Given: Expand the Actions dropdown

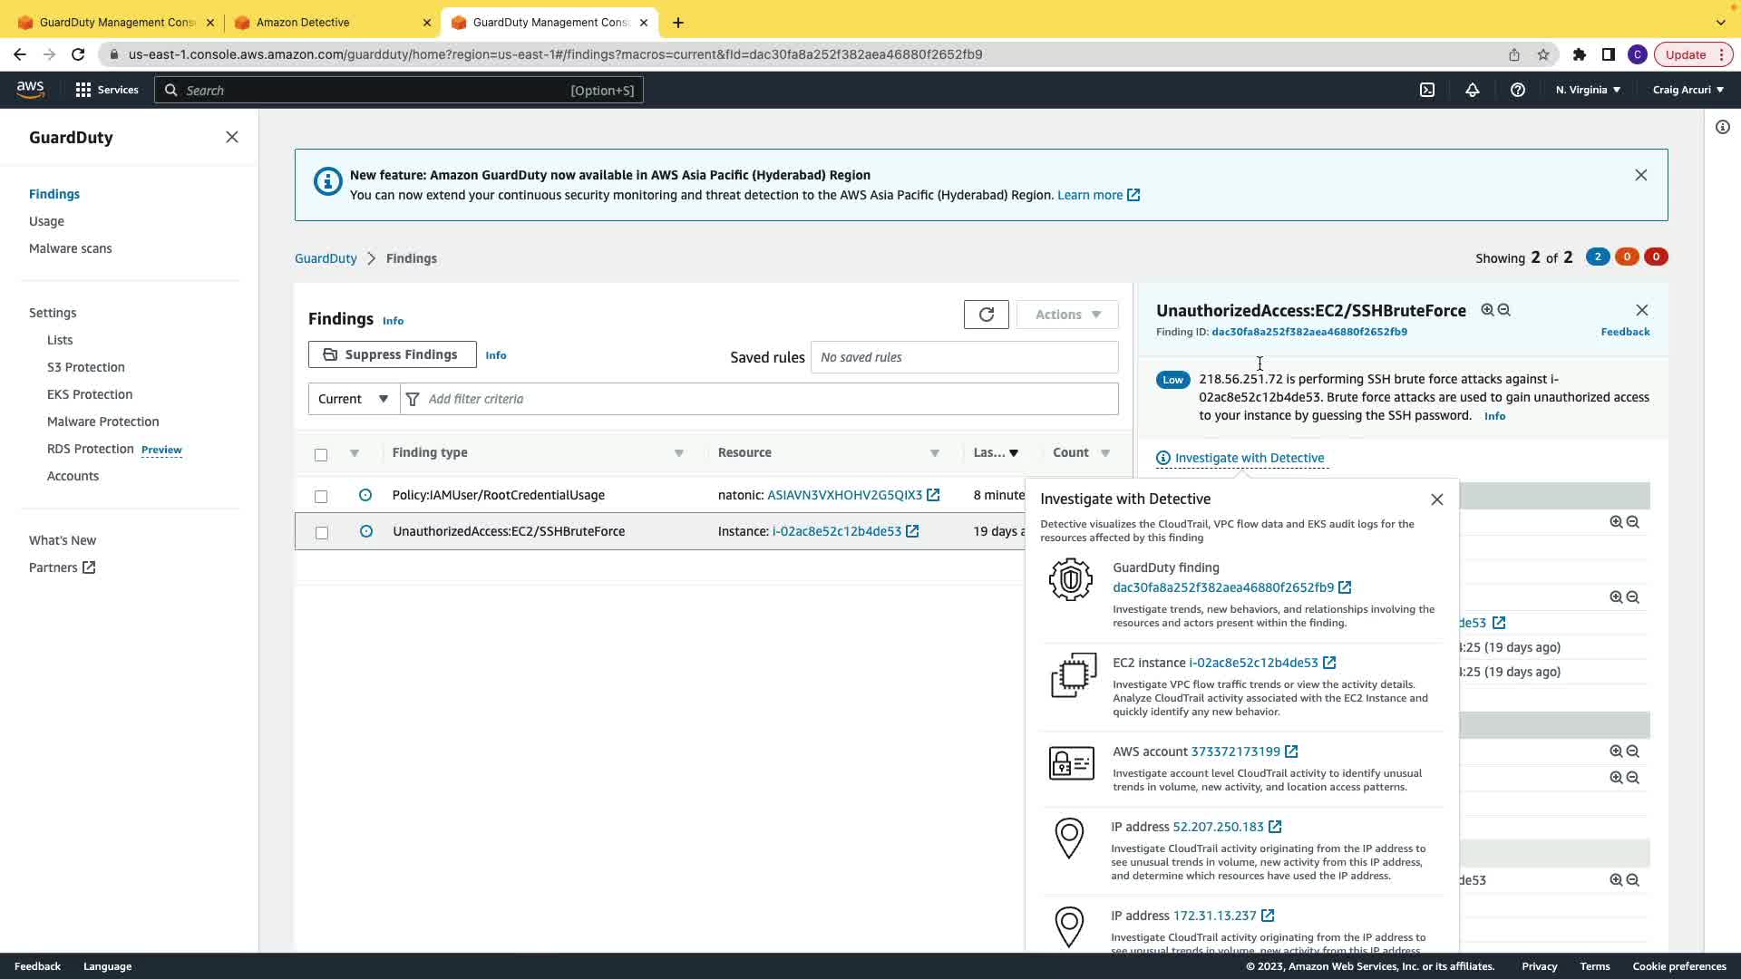Looking at the screenshot, I should pyautogui.click(x=1067, y=315).
